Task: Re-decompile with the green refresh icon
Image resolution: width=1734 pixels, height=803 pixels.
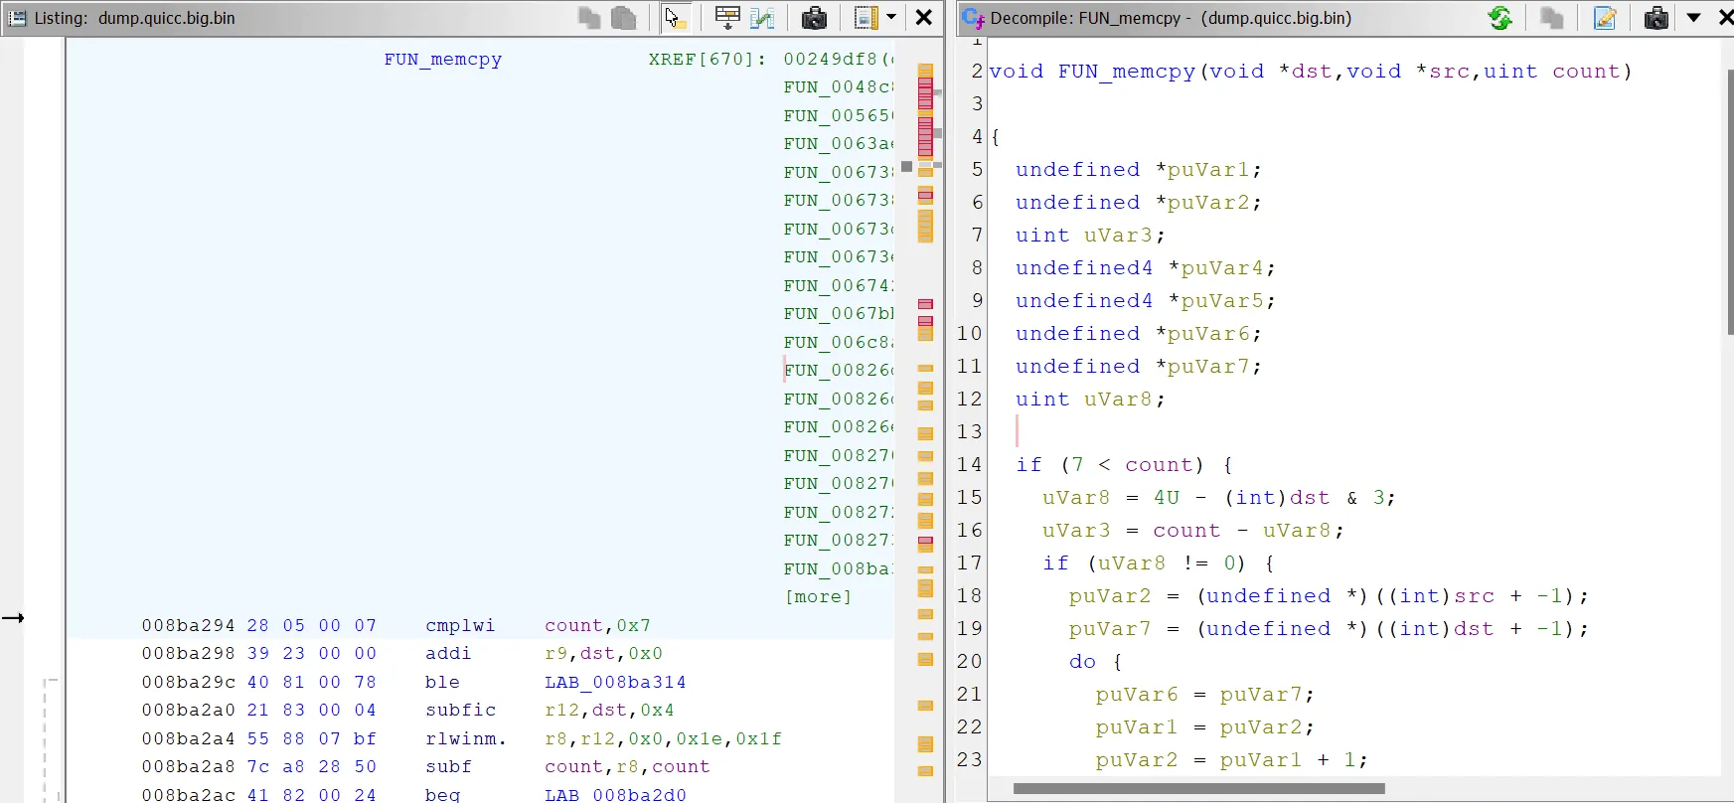Action: click(x=1499, y=18)
